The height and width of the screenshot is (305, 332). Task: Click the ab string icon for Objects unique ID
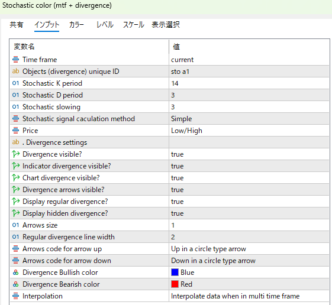15,72
